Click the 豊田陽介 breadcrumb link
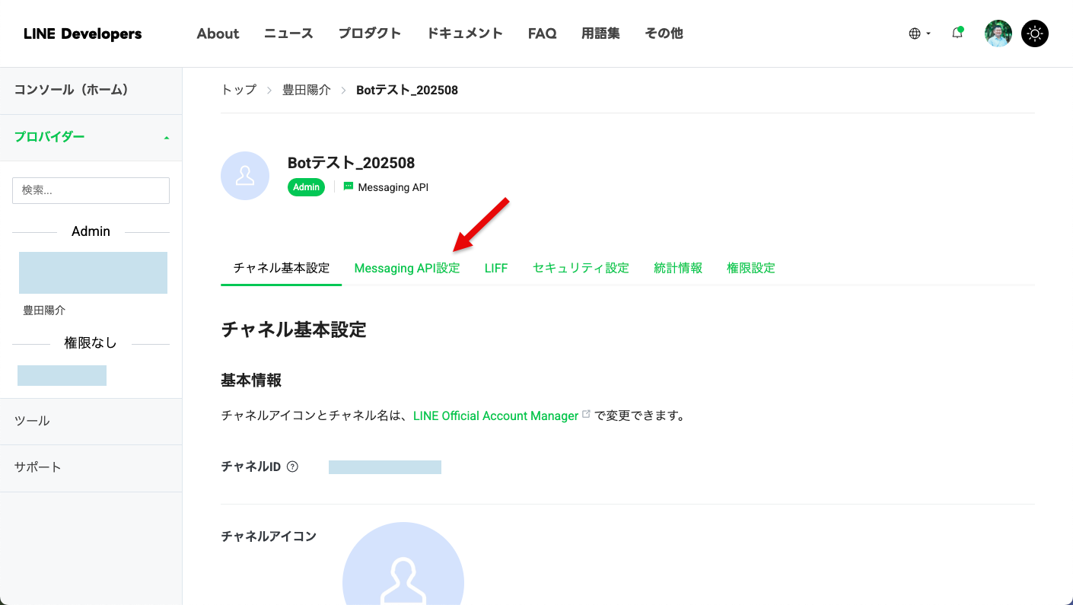The height and width of the screenshot is (605, 1073). (x=307, y=90)
